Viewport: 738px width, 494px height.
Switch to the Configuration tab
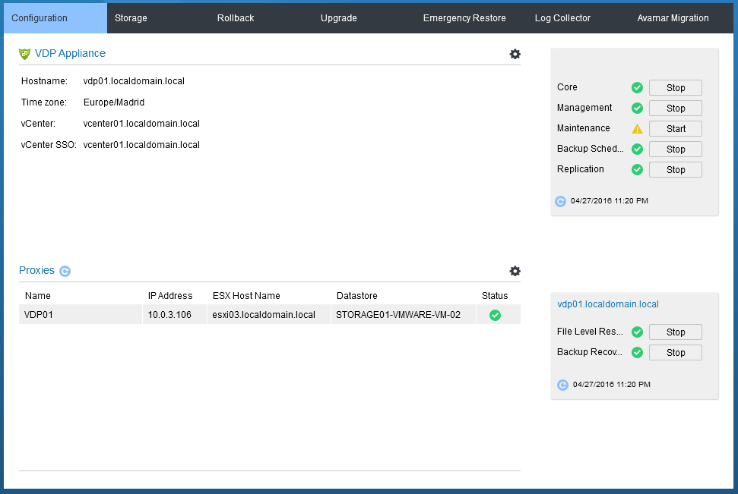[55, 18]
